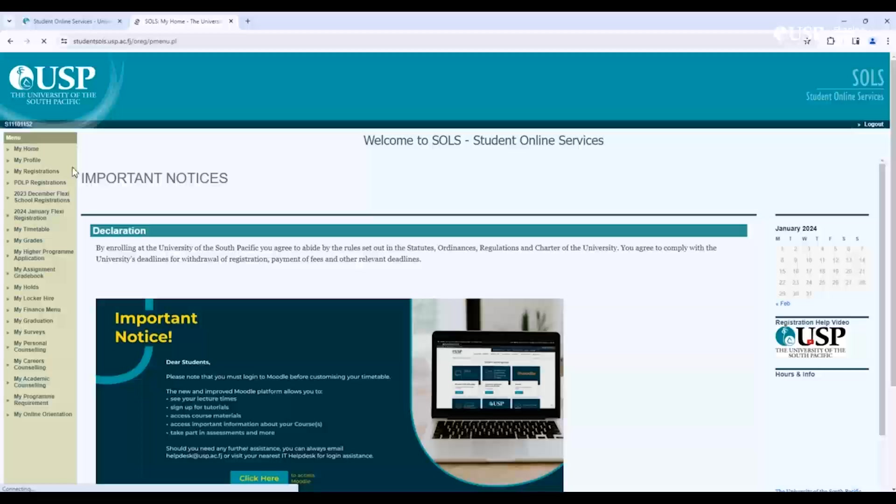
Task: Open the Chrome profile icon
Action: 872,41
